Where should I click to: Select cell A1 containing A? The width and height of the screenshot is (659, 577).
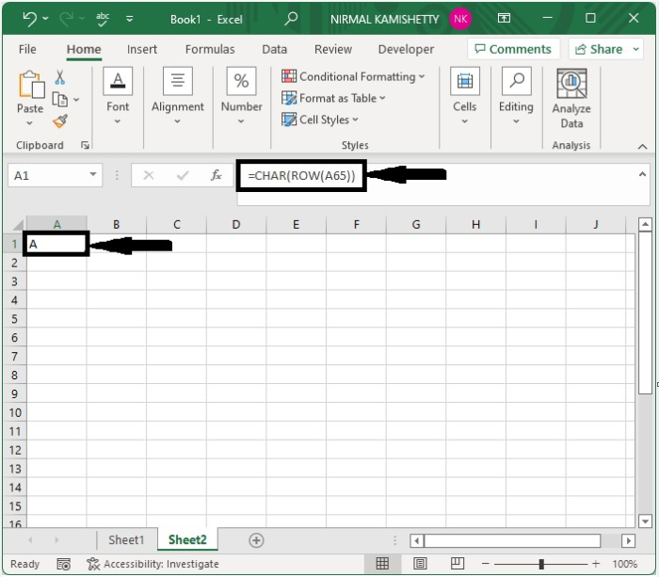(x=56, y=244)
